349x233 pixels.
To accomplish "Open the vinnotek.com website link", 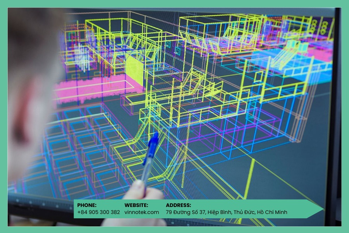I will pos(142,212).
